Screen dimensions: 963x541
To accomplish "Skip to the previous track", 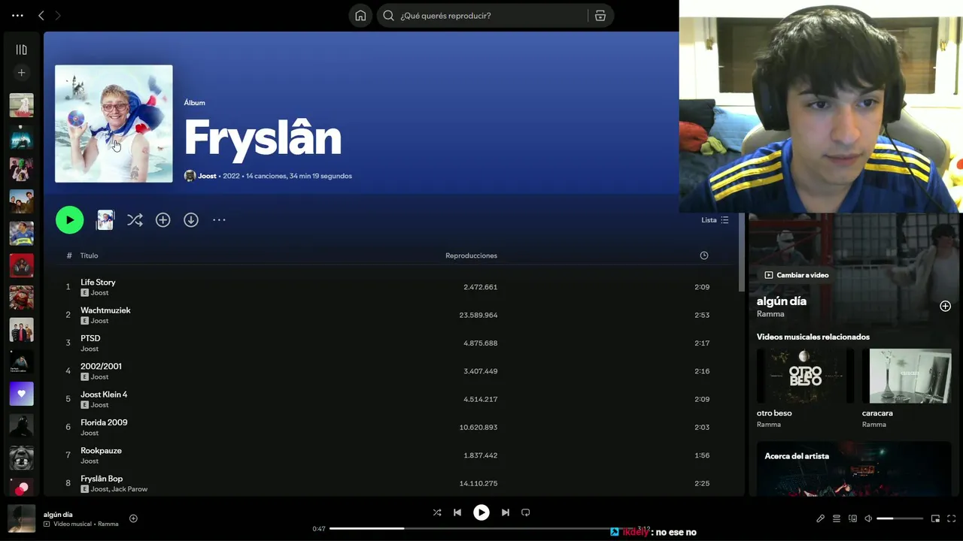I will (457, 512).
